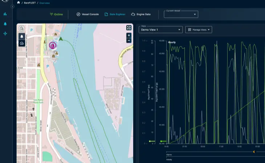Viewport: 265px width, 163px height.
Task: Toggle the map speed gauge button
Action: 22,43
